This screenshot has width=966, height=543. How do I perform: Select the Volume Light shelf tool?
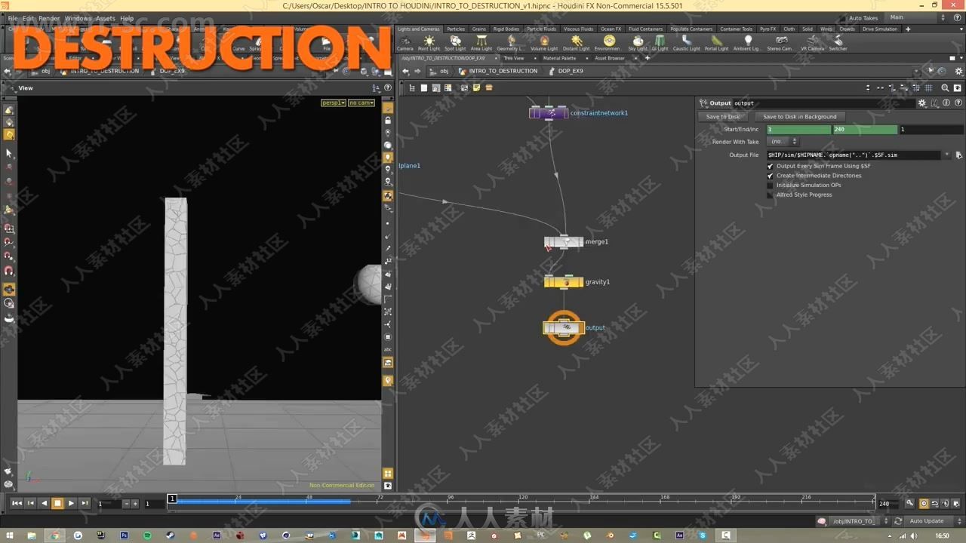(544, 43)
